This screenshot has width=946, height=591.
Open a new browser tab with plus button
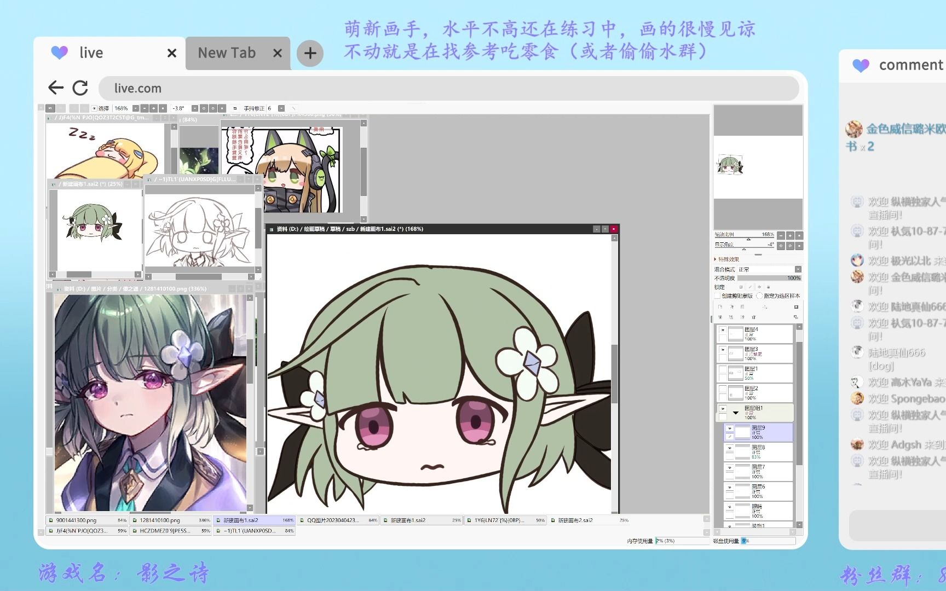click(x=310, y=53)
